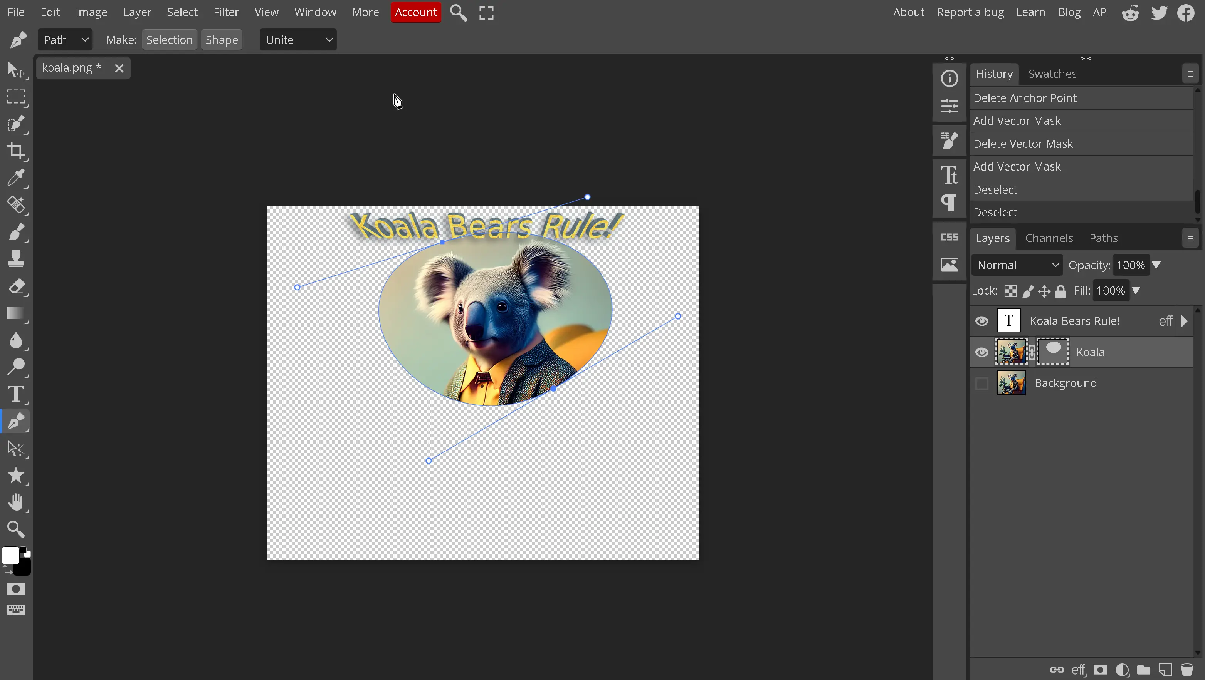Toggle lock image pixels brush icon
1205x680 pixels.
pyautogui.click(x=1028, y=291)
